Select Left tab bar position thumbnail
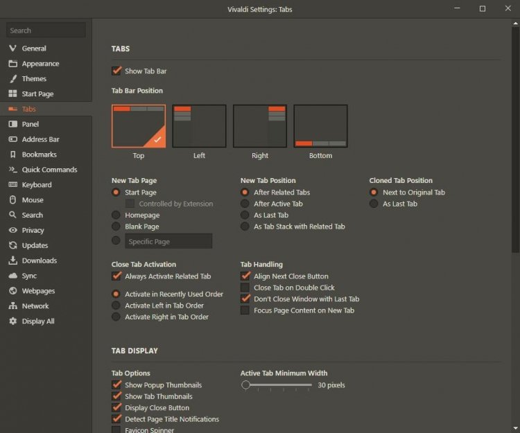This screenshot has width=520, height=433. point(199,126)
